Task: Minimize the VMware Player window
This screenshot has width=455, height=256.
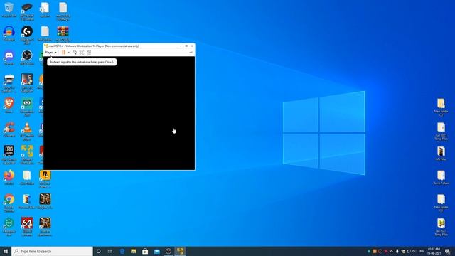Action: pos(181,46)
